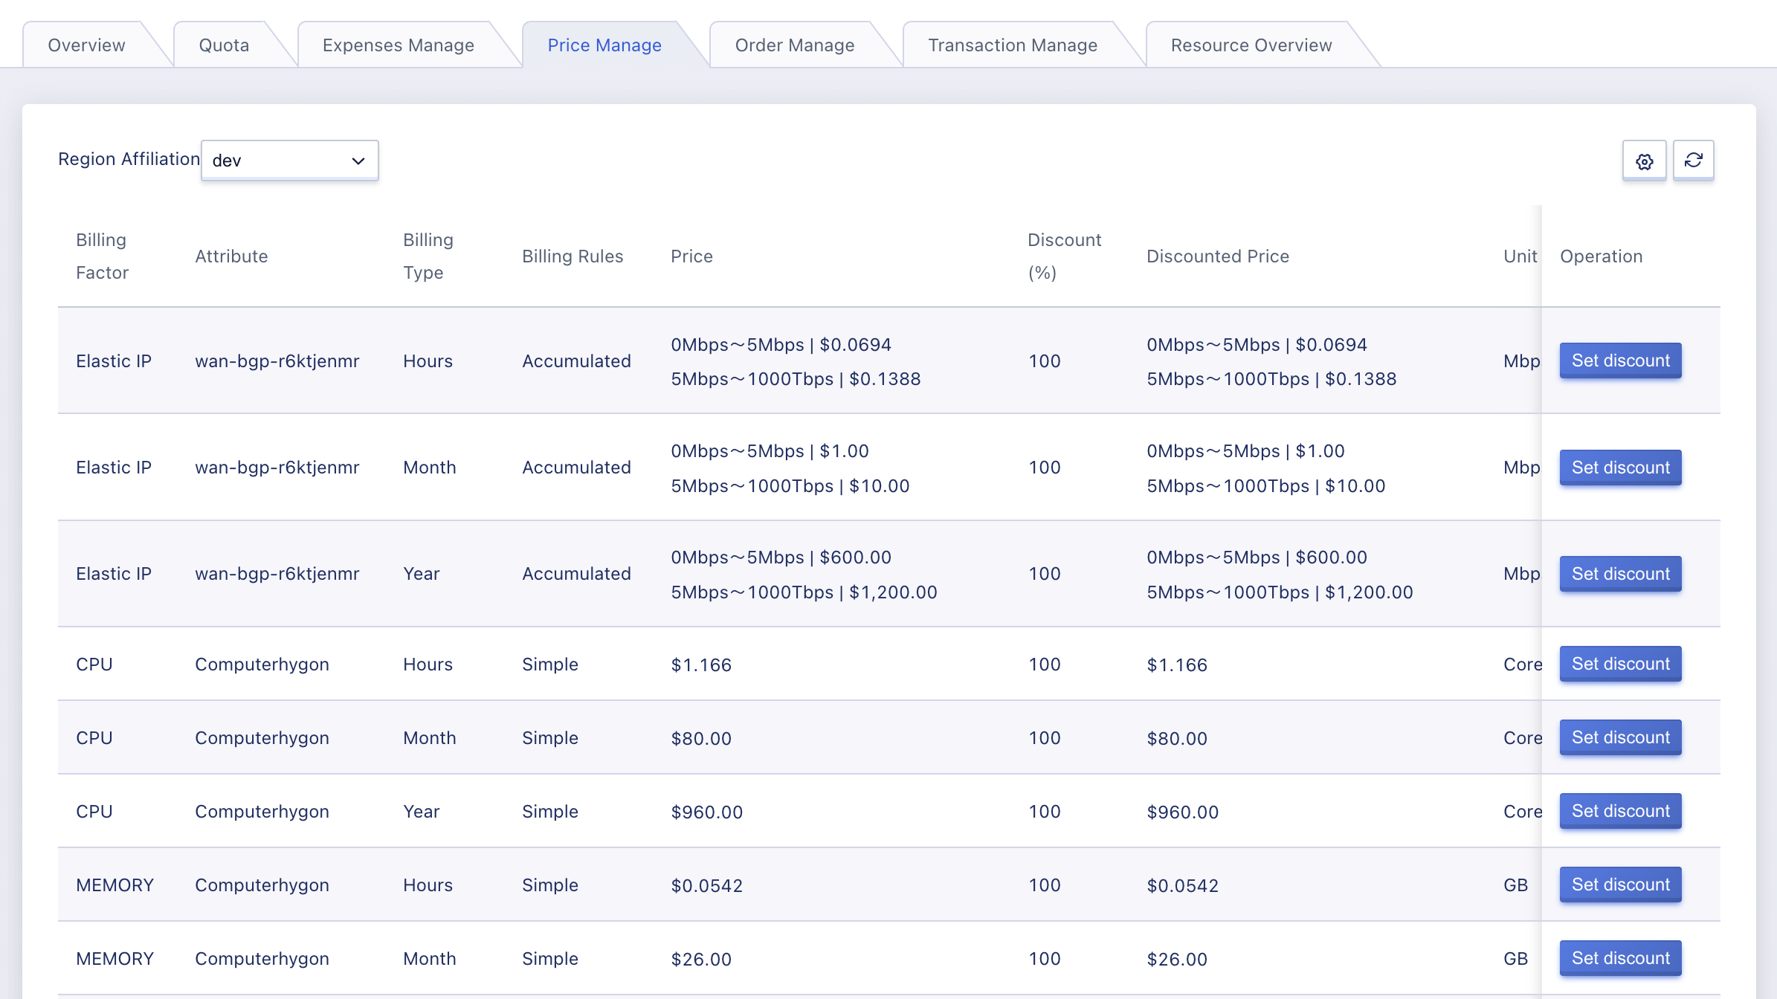Set discount for Elastic IP Year row

pyautogui.click(x=1620, y=574)
